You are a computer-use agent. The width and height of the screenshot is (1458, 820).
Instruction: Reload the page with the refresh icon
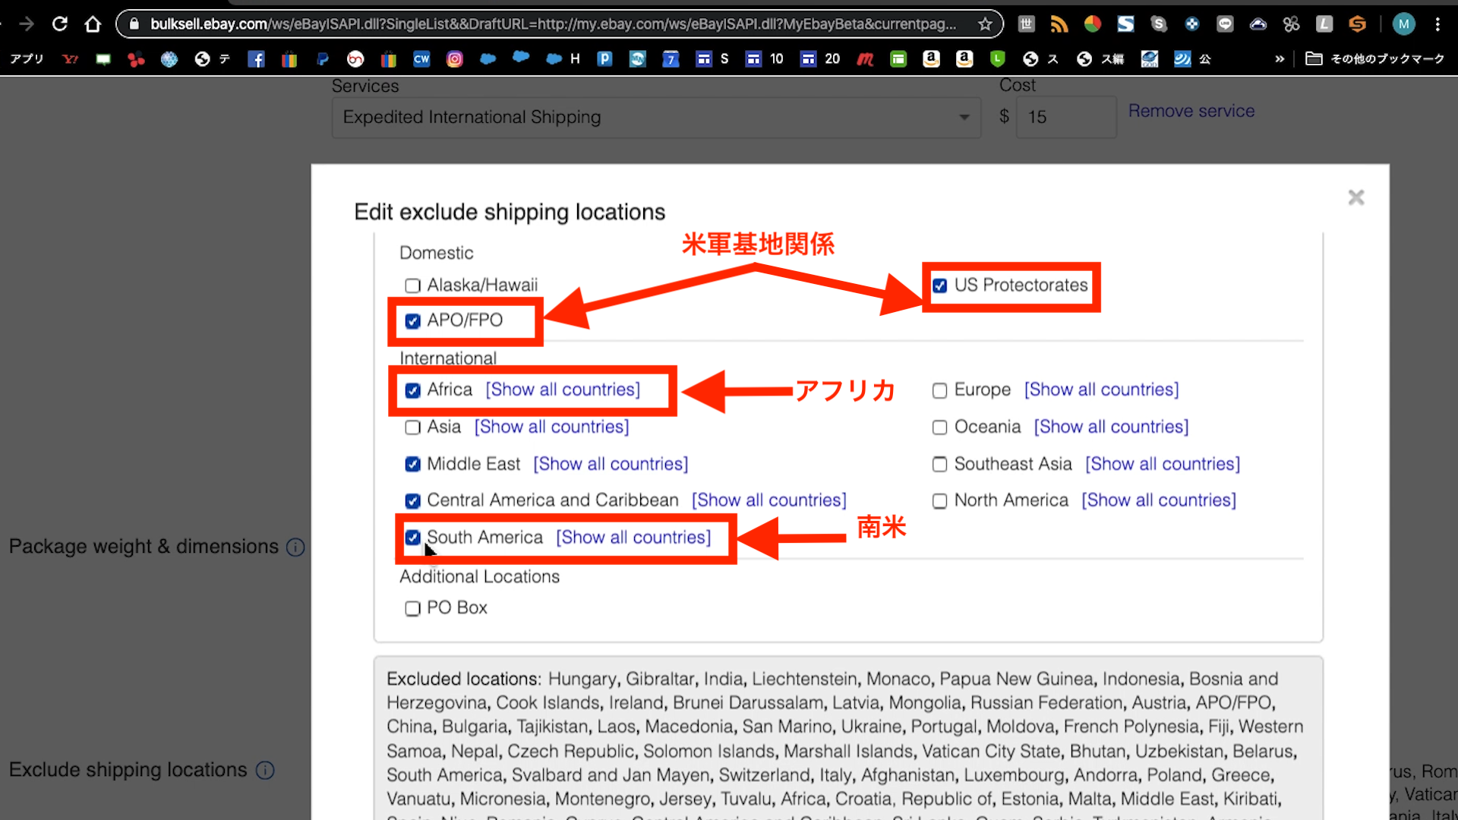coord(59,24)
